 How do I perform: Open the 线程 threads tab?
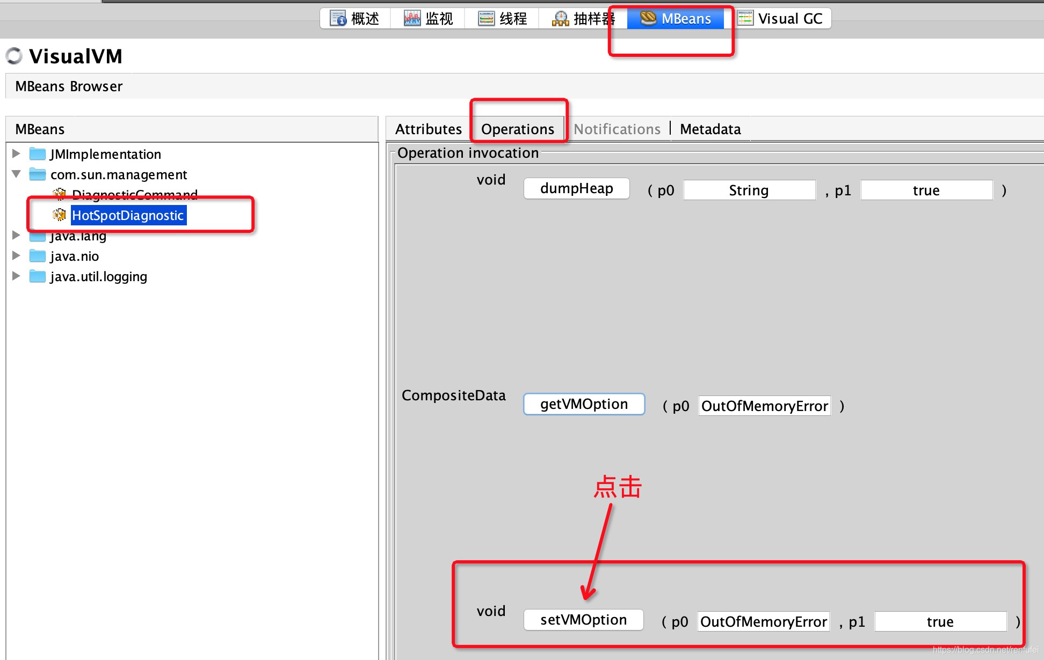coord(502,19)
